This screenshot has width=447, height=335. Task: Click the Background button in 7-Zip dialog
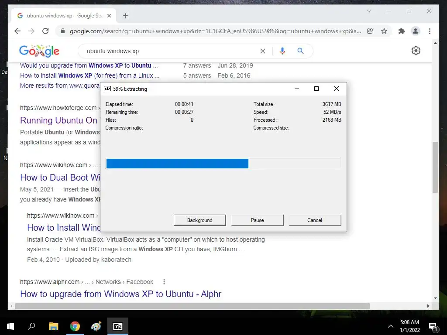[199, 220]
